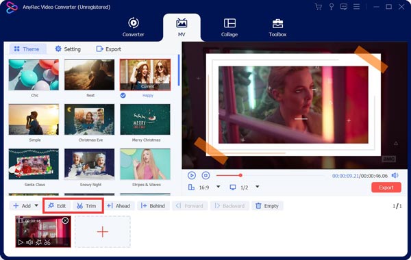Choose the Christmas Eve theme
This screenshot has height=260, width=411.
point(89,120)
